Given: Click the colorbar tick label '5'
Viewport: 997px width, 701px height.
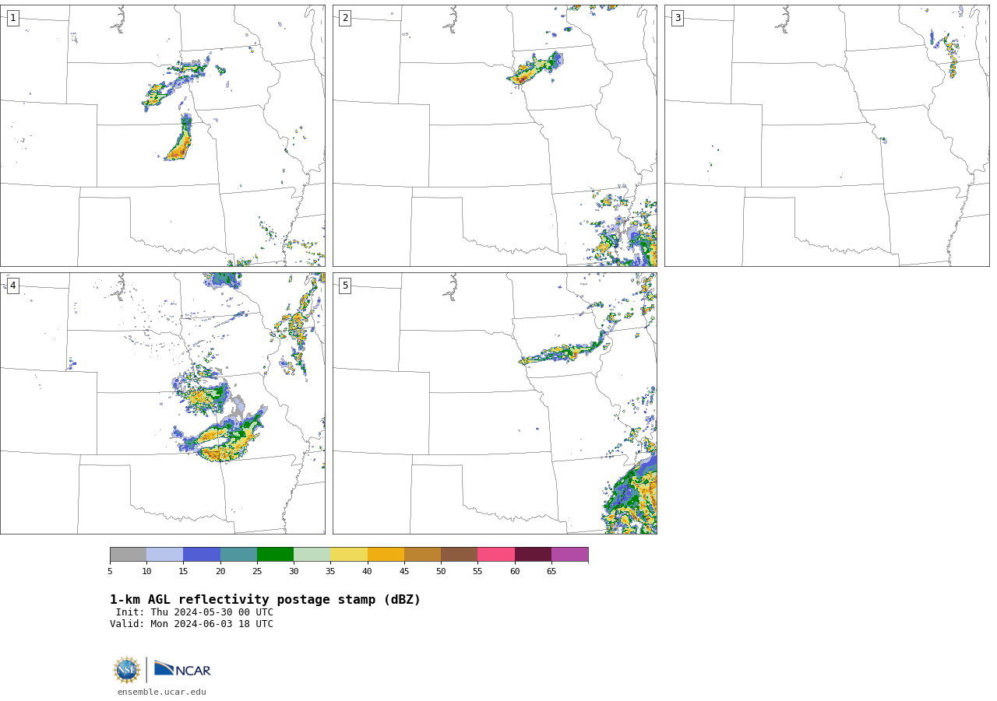Looking at the screenshot, I should pyautogui.click(x=110, y=572).
